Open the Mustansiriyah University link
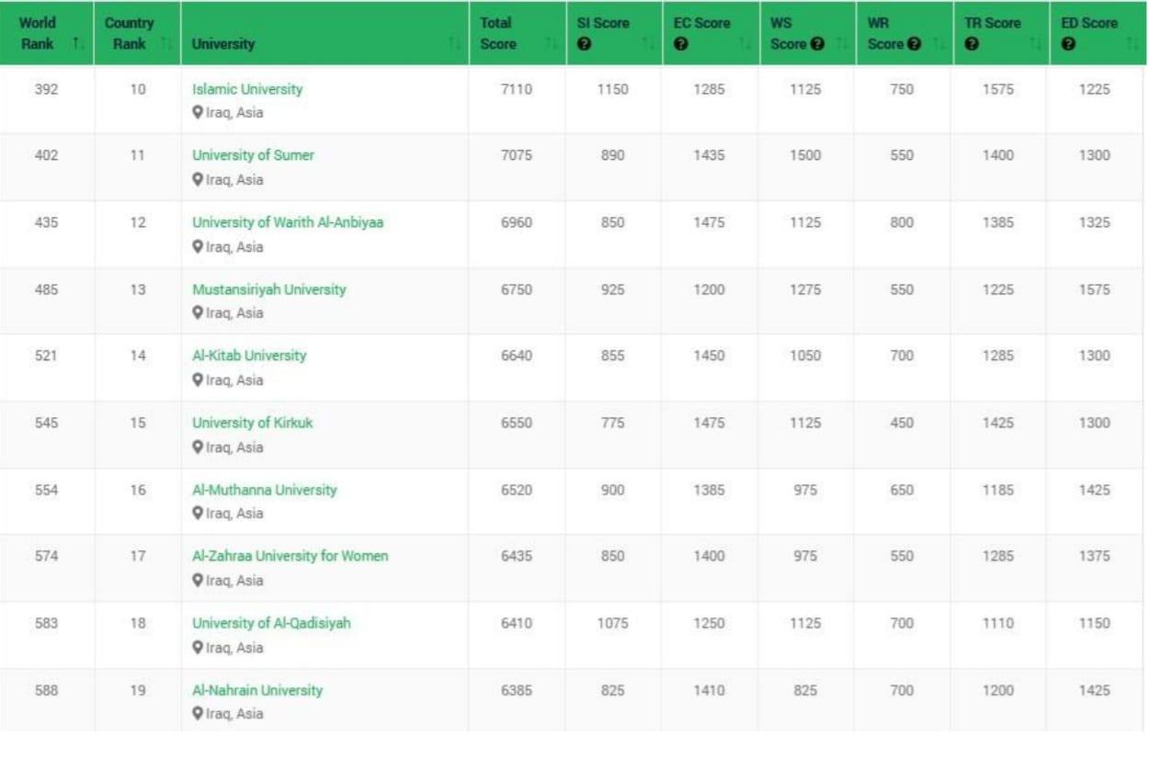The width and height of the screenshot is (1149, 770). [268, 289]
